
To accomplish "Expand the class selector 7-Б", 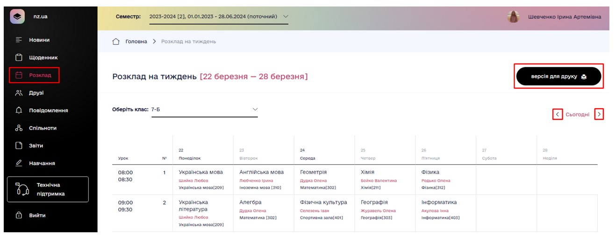I will click(x=205, y=110).
